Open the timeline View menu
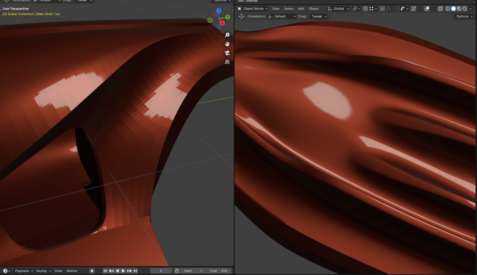This screenshot has height=275, width=477. (58, 271)
